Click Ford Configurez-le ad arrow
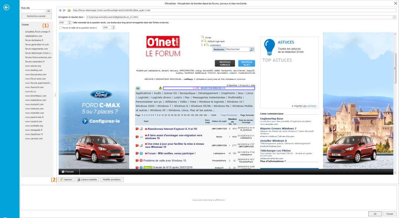Screen dimensions: 399x218 click(85, 121)
